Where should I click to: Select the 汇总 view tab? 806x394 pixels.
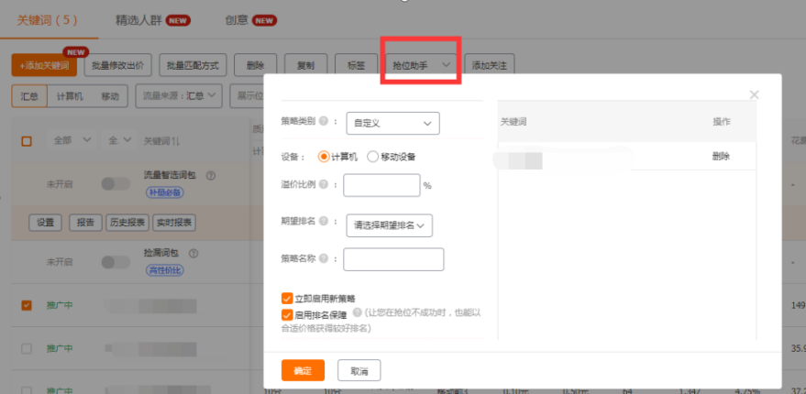click(x=29, y=96)
